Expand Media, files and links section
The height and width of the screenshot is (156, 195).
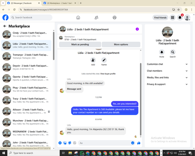167,78
